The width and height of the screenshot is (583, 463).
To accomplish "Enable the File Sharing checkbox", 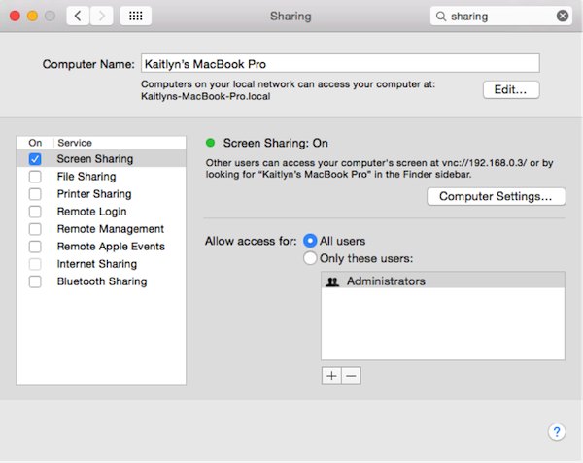I will coord(35,177).
